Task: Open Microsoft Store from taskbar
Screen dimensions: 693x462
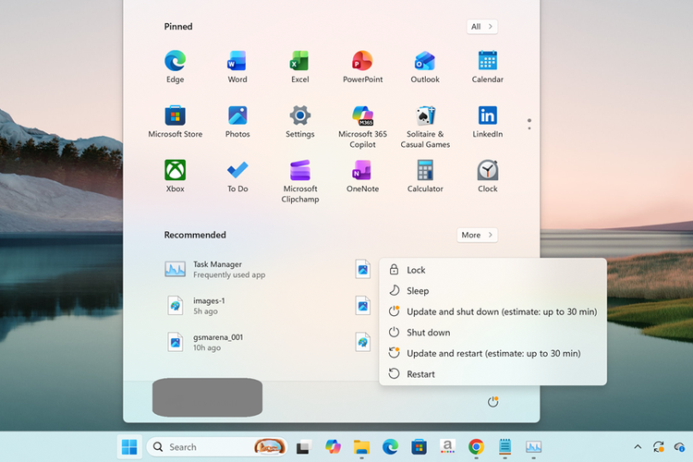Action: tap(419, 447)
